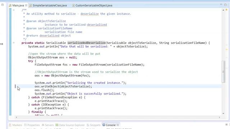
Task: Click the 'finally {' keyword line
Action: (37, 112)
